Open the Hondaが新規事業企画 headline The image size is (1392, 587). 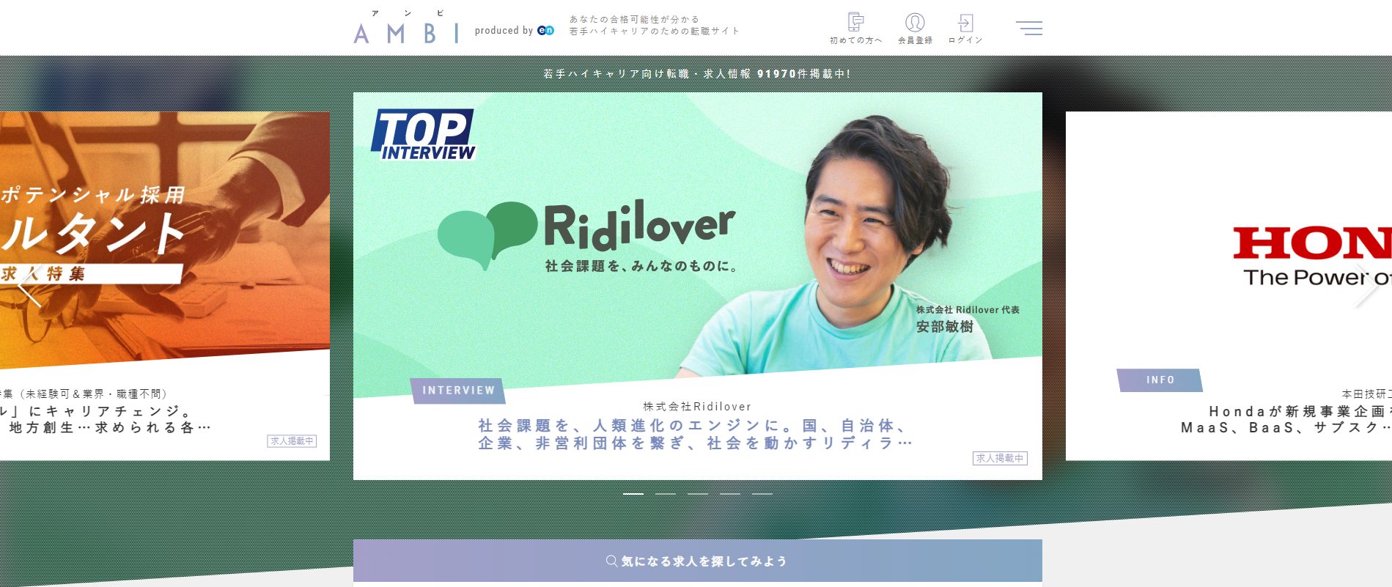1286,419
